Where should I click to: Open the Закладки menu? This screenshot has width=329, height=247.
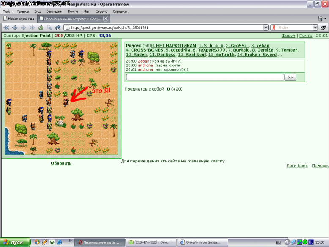click(55, 11)
